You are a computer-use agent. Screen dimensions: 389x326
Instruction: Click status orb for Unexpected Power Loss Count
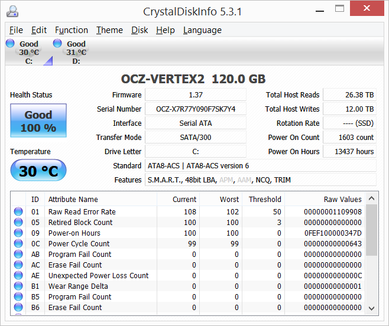click(18, 275)
